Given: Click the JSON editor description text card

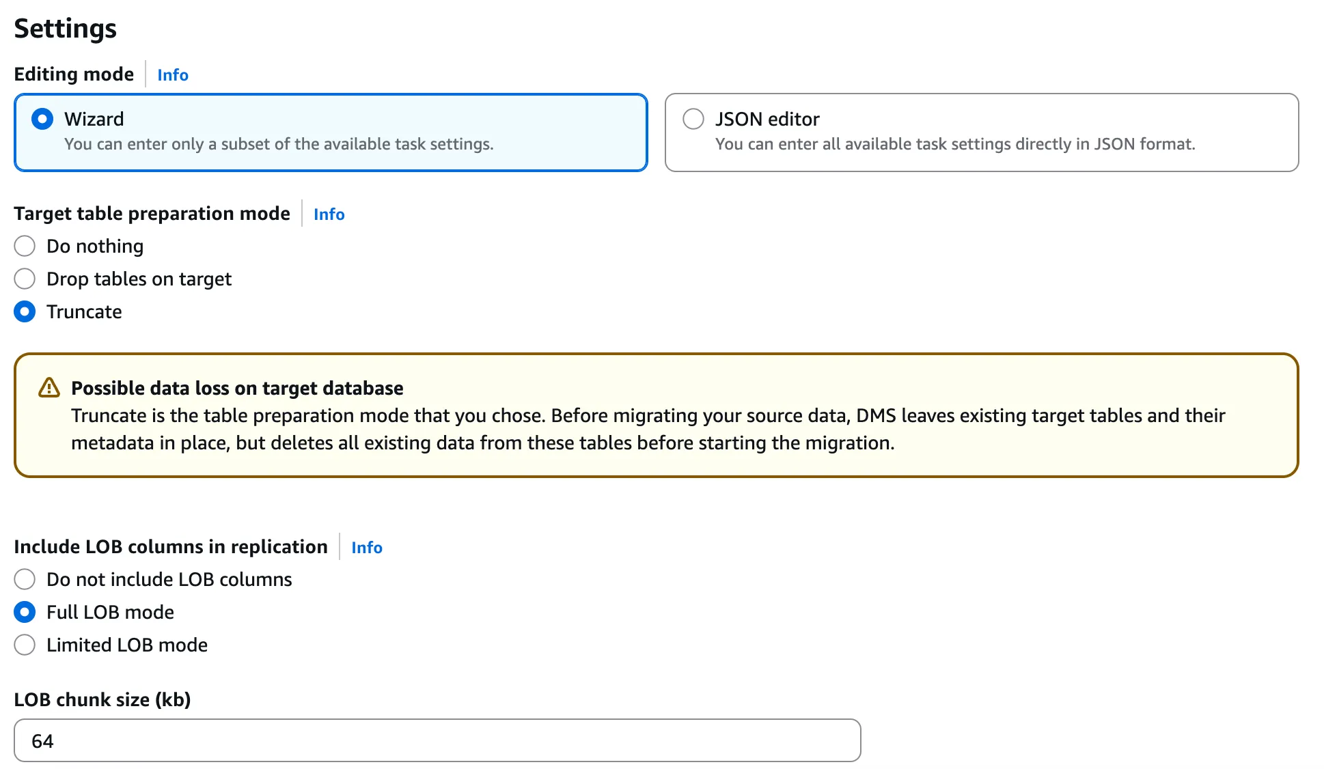Looking at the screenshot, I should pos(954,144).
